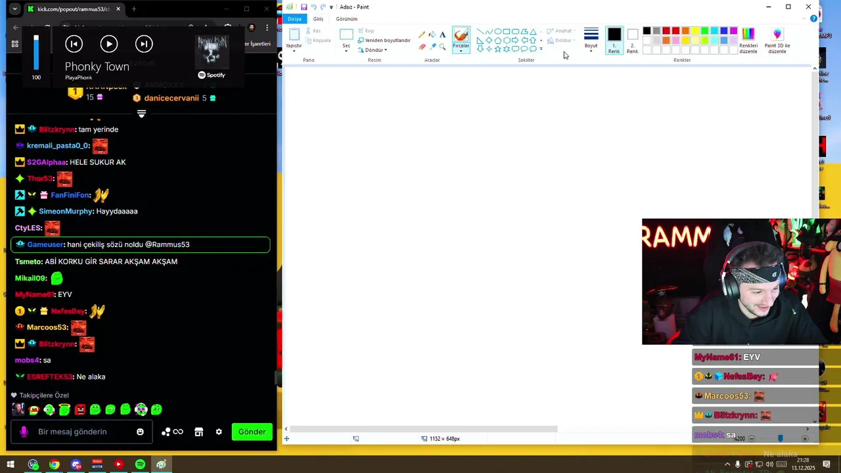The height and width of the screenshot is (473, 841).
Task: Open the shop icon in Kick chat
Action: click(198, 432)
